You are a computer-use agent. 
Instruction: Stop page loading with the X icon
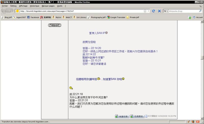click(159, 11)
